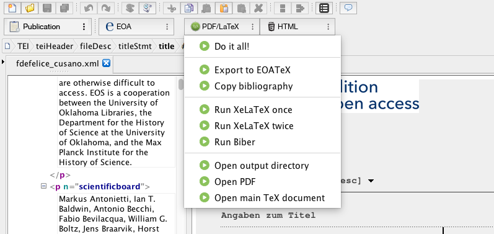Cut selection with the scissors icon
Image resolution: width=494 pixels, height=234 pixels.
[172, 8]
